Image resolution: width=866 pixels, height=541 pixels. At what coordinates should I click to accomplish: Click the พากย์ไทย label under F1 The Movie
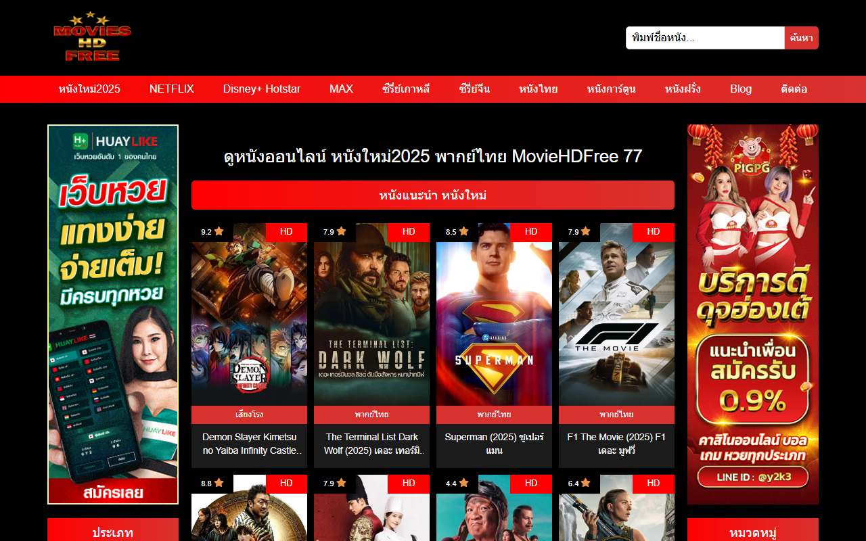(x=616, y=415)
